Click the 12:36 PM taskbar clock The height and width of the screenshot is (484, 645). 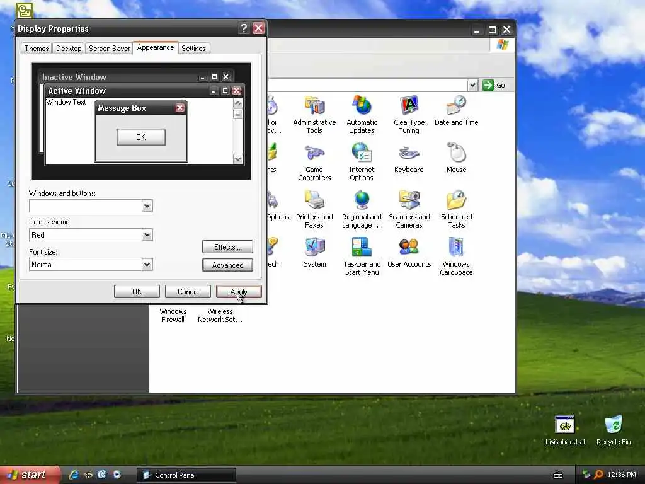(622, 475)
